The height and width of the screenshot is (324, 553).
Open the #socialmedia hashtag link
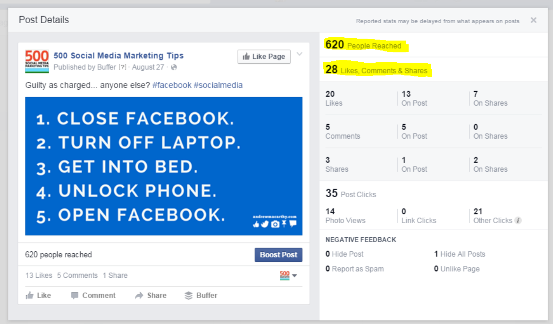[x=219, y=85]
